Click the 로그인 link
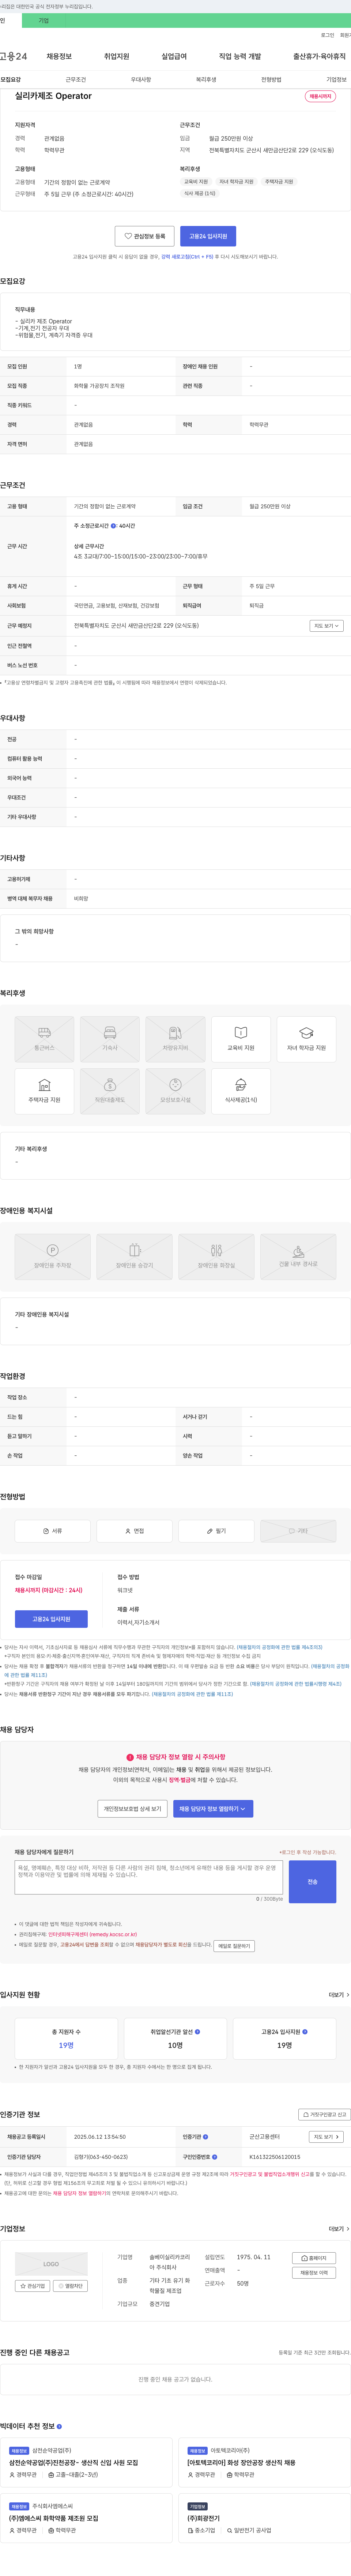Image resolution: width=351 pixels, height=2576 pixels. [327, 35]
